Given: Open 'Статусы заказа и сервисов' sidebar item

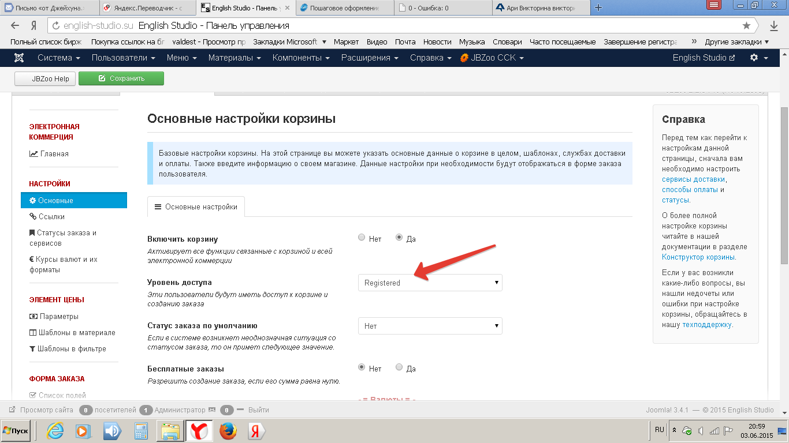Looking at the screenshot, I should [x=63, y=238].
